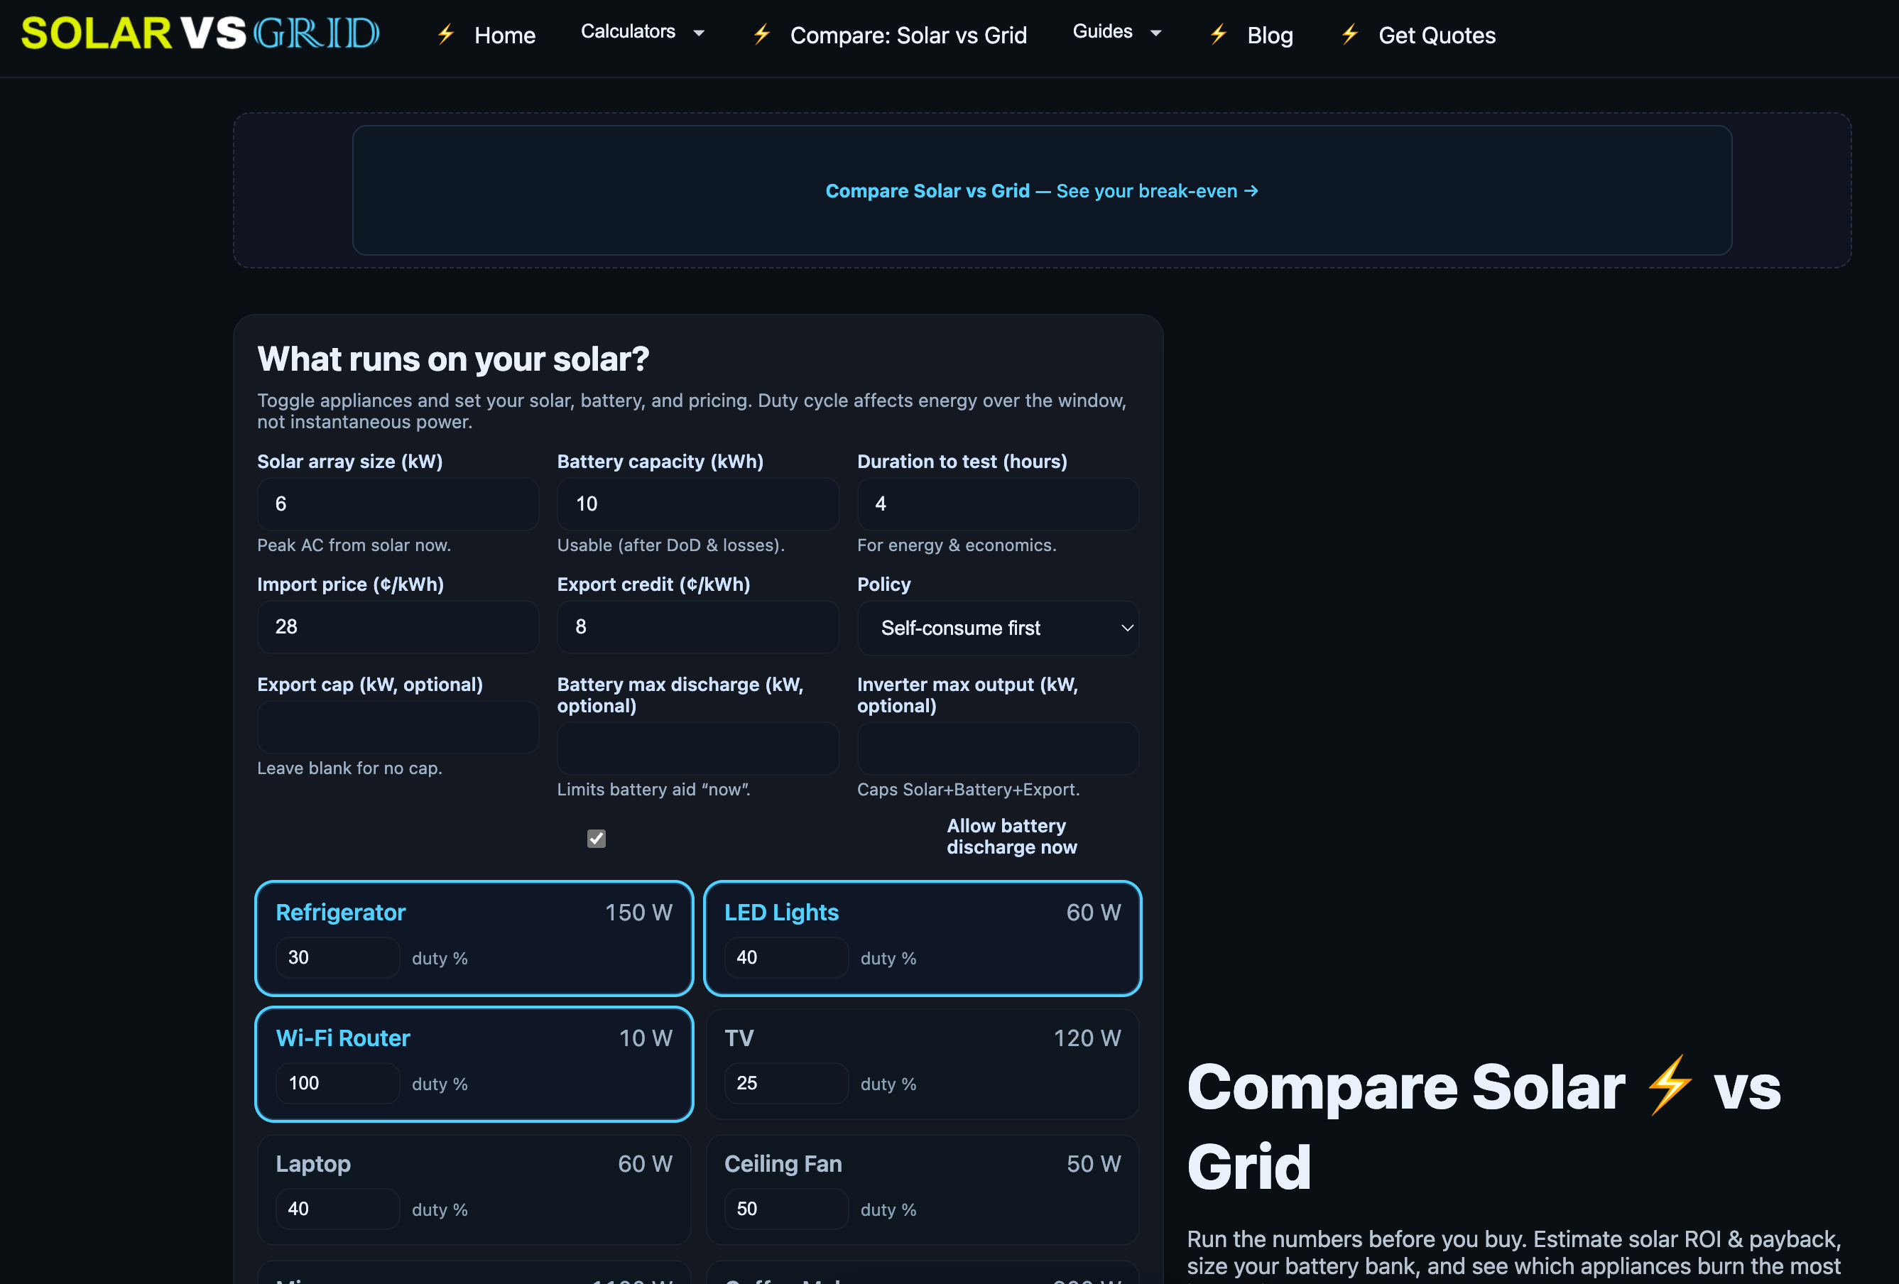This screenshot has height=1284, width=1899.
Task: Click the lightning bolt beside Blog
Action: click(x=1219, y=34)
